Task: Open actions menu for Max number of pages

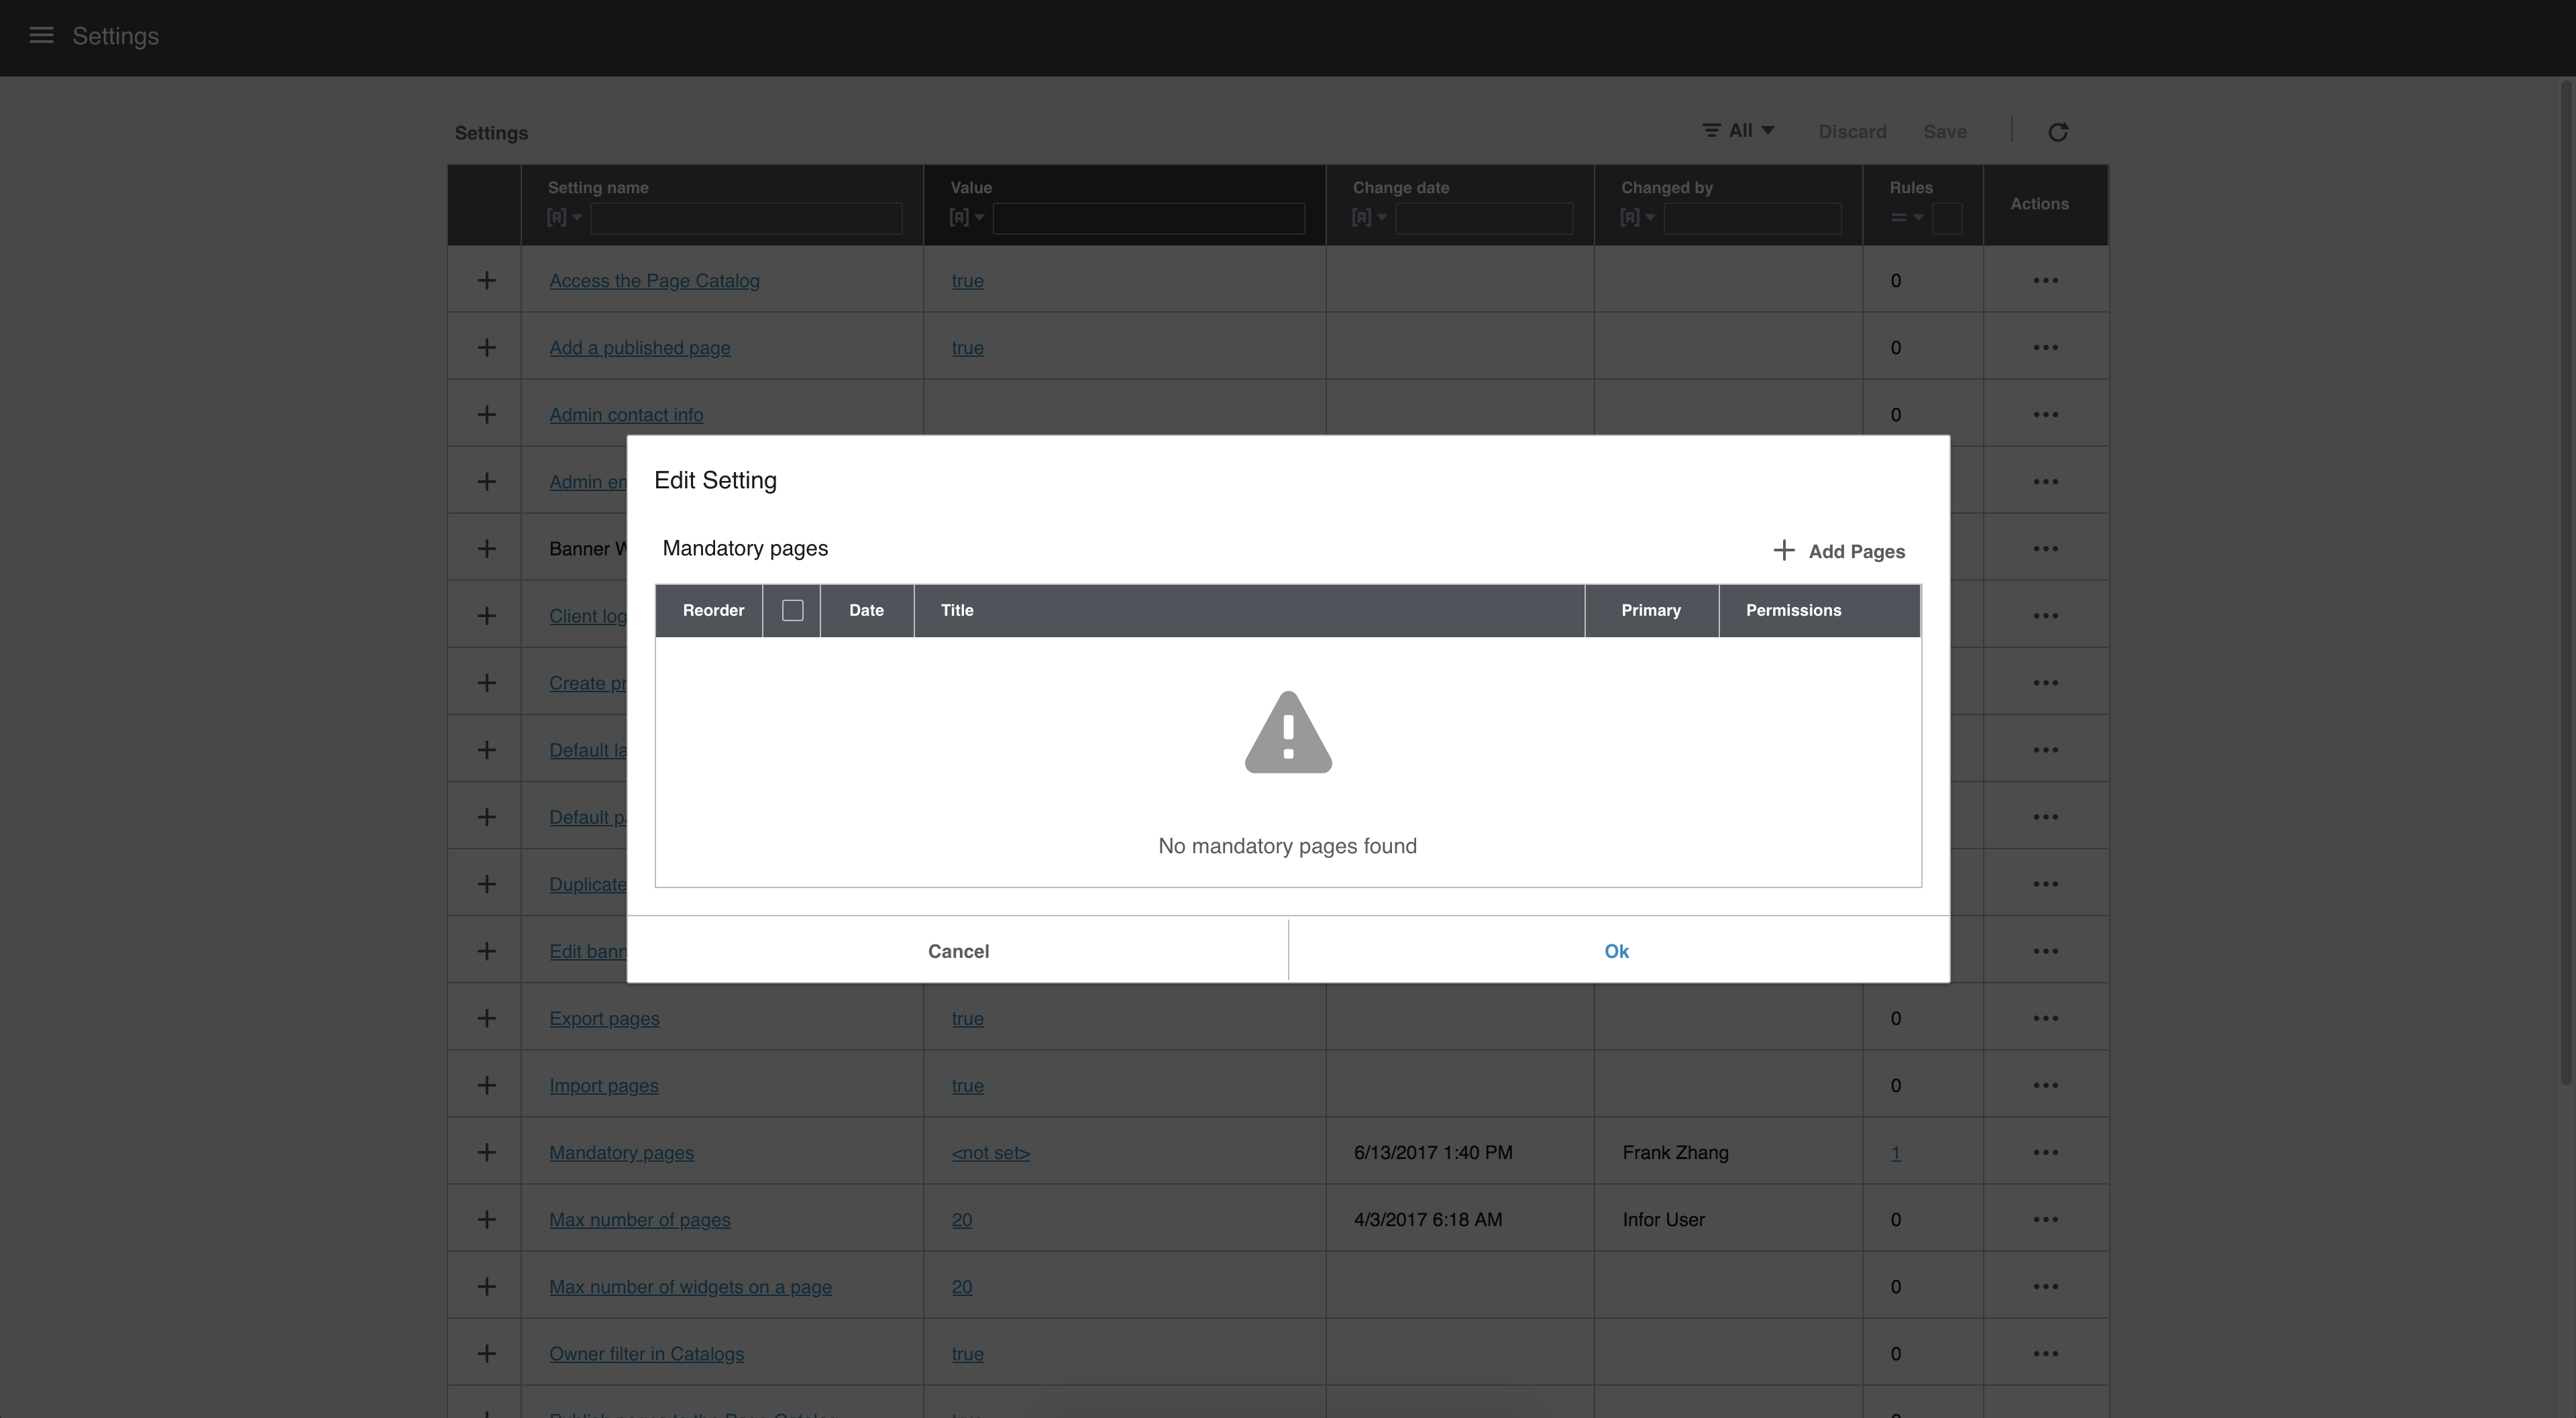Action: pos(2045,1219)
